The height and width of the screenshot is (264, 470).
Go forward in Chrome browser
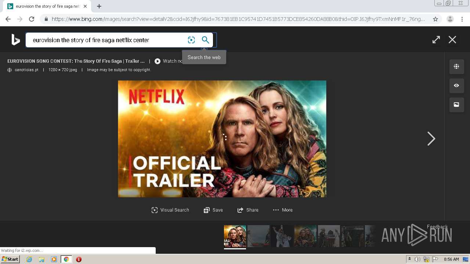tap(20, 19)
